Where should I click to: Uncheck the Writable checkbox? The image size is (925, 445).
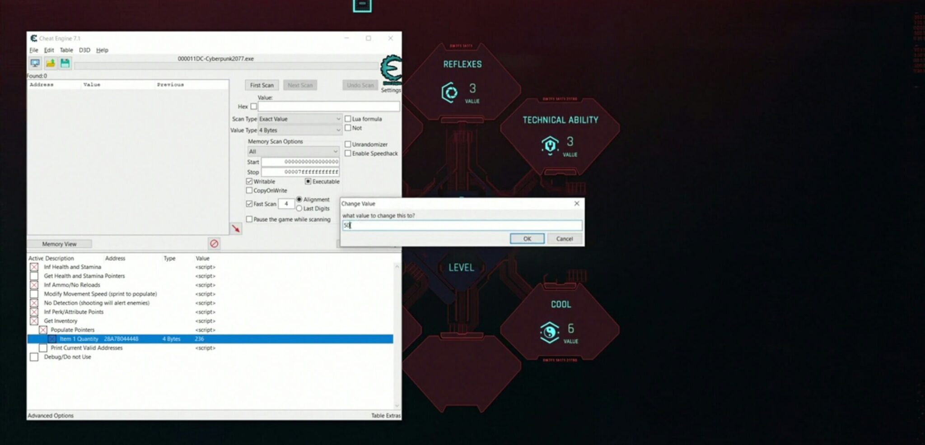249,181
